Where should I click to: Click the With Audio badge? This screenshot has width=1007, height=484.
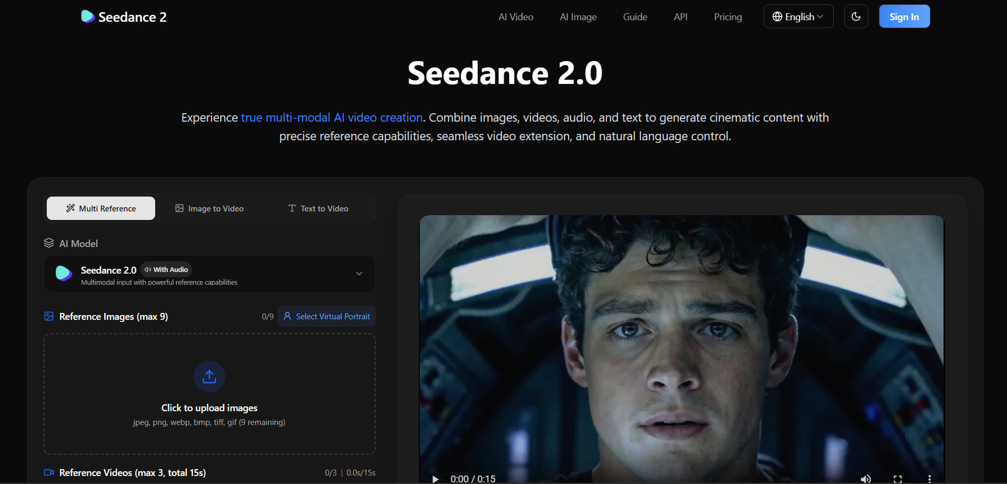point(166,269)
